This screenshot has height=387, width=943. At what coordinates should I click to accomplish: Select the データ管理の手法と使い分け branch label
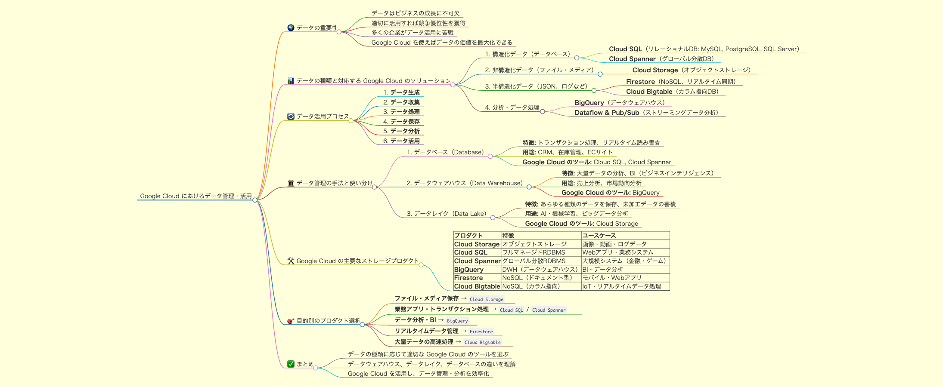click(334, 183)
